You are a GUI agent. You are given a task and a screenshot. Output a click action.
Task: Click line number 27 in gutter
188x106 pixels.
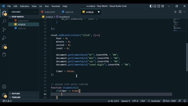(x=45, y=35)
